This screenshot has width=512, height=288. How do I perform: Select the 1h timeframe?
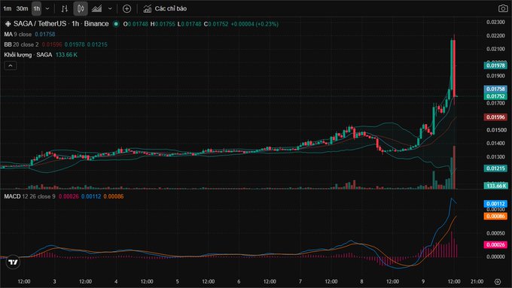click(x=37, y=9)
